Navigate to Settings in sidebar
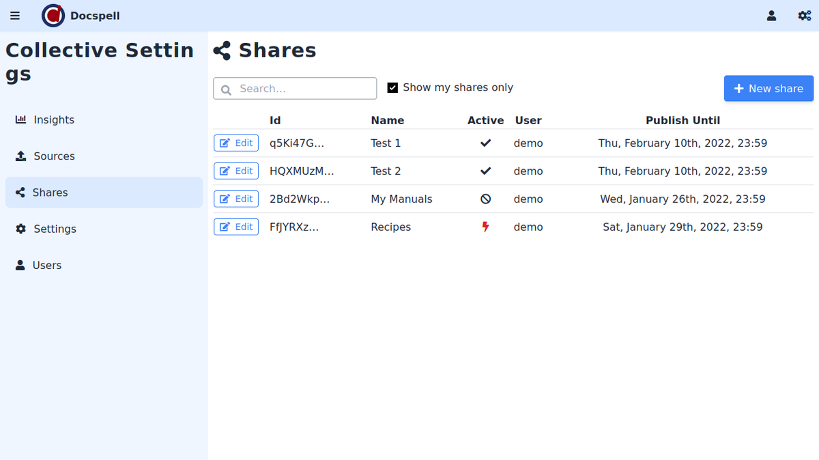Viewport: 819px width, 460px height. point(55,229)
